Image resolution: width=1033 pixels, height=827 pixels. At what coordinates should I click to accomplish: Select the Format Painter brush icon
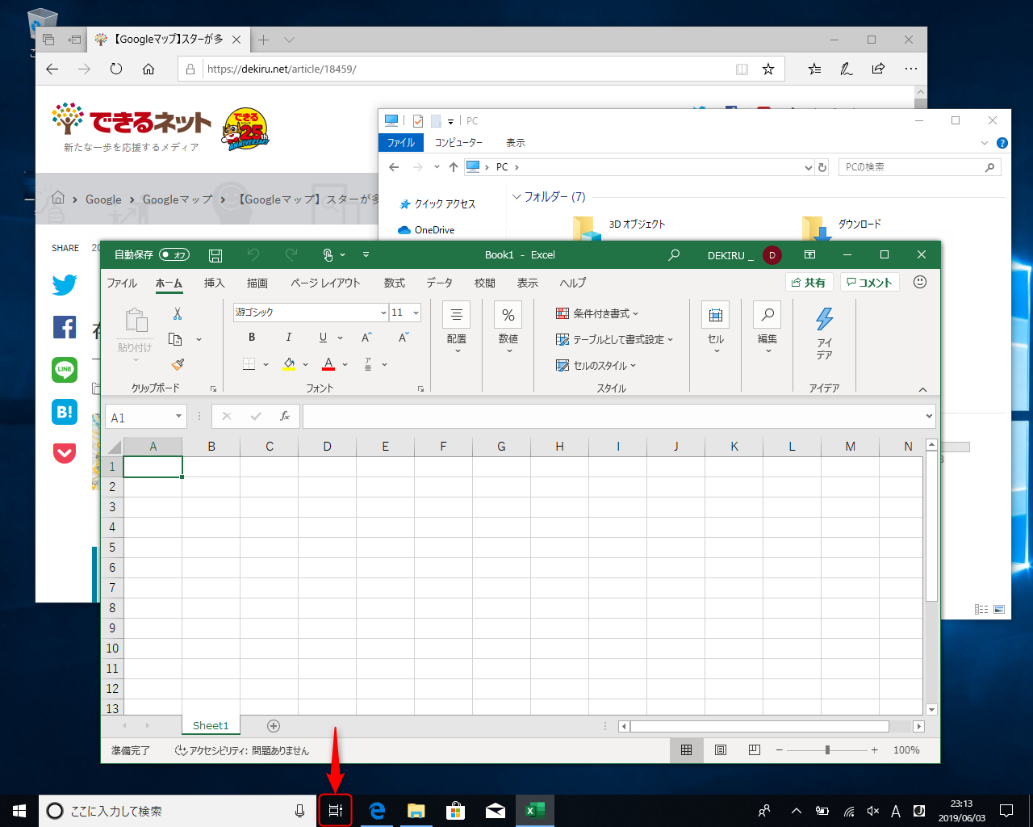tap(178, 364)
